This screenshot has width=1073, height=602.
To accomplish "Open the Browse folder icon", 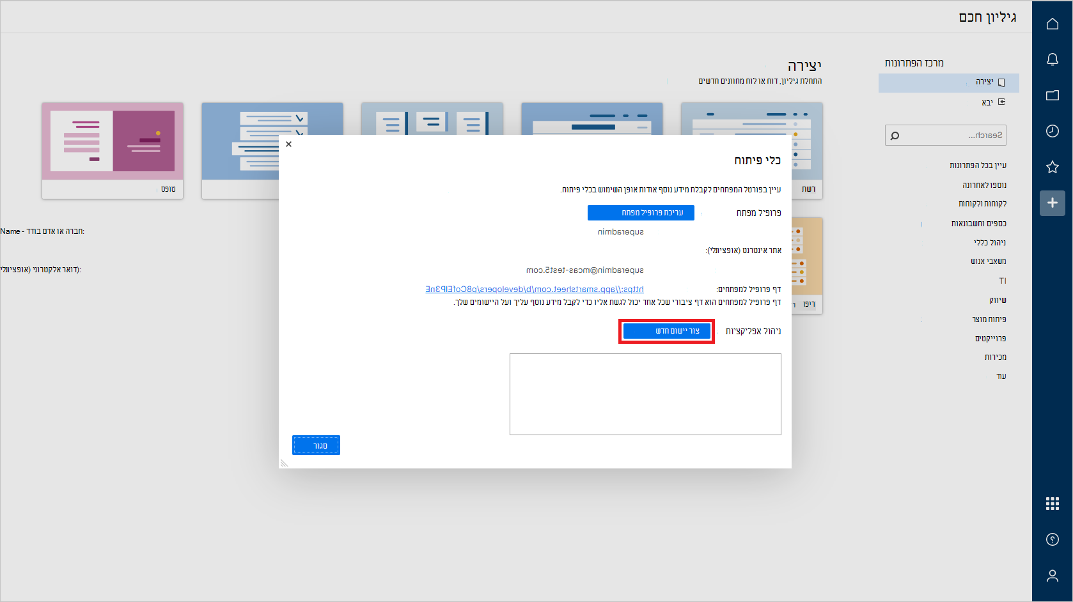I will [1052, 95].
